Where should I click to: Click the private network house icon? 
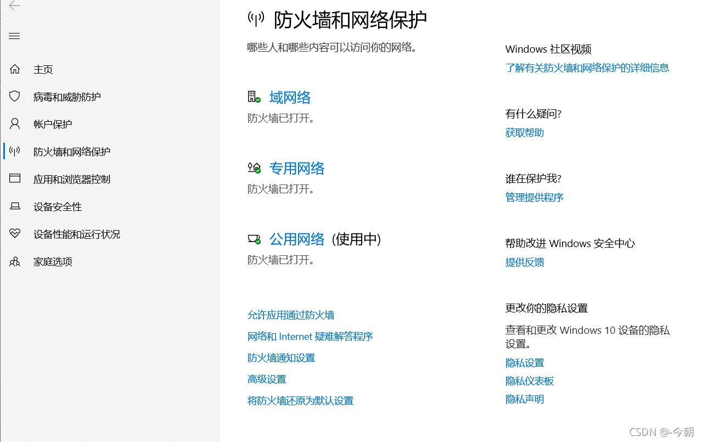coord(254,168)
